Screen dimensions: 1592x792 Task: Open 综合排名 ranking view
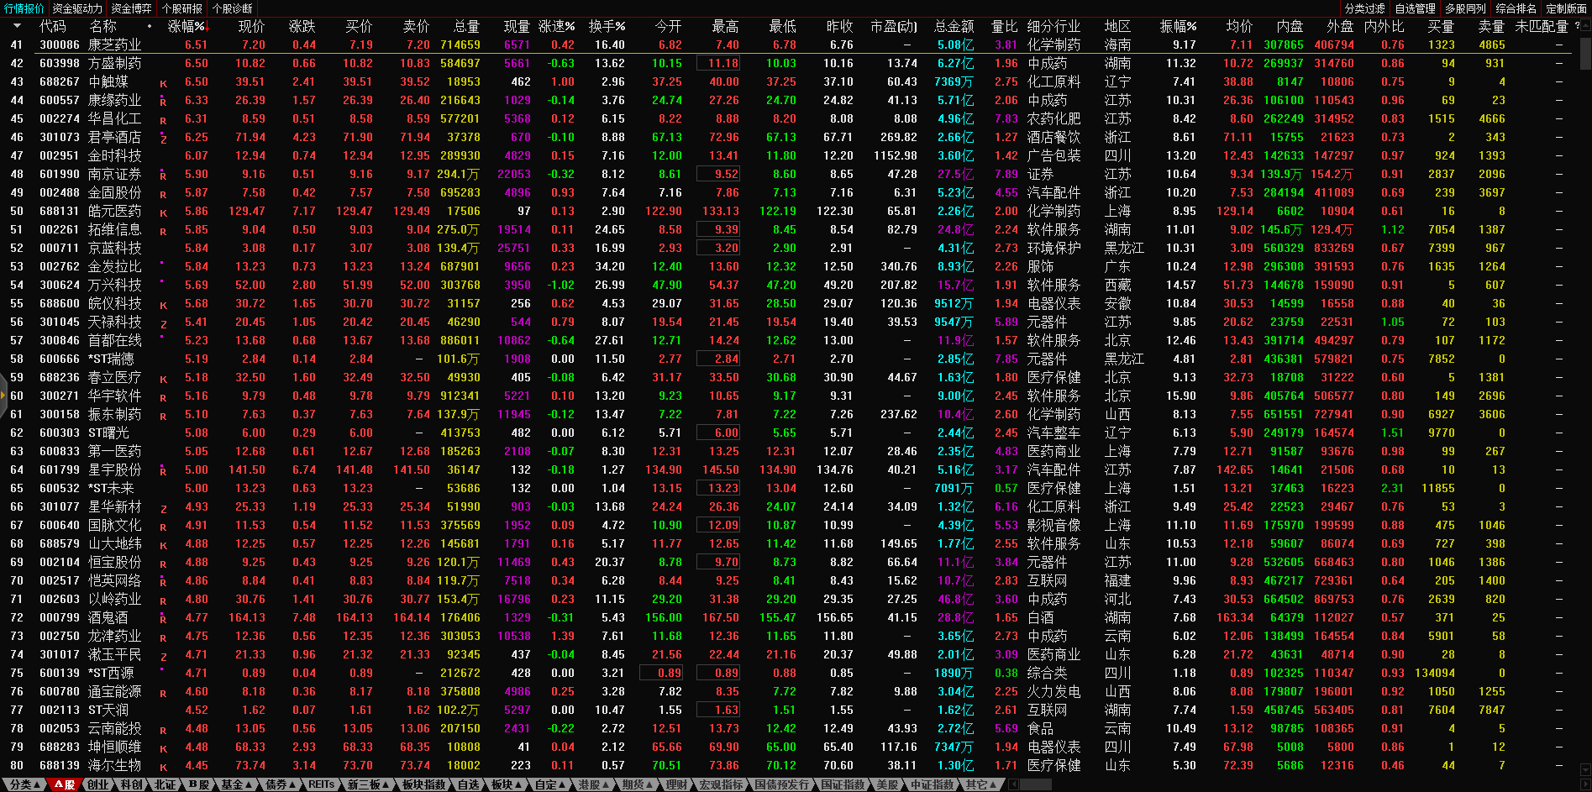pos(1516,8)
